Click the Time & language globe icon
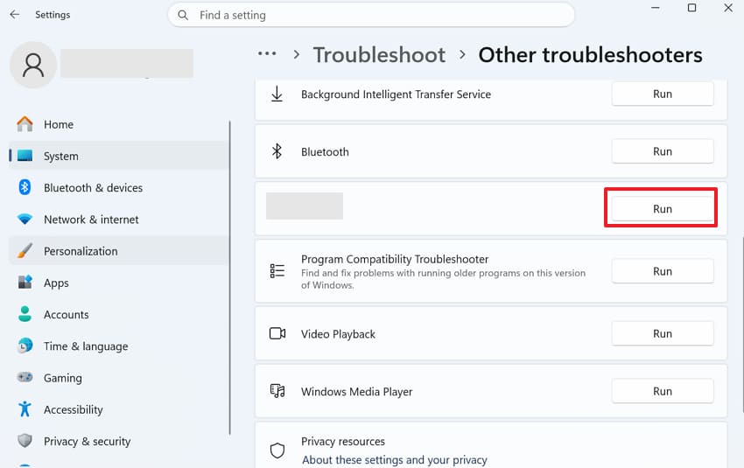 pos(25,346)
